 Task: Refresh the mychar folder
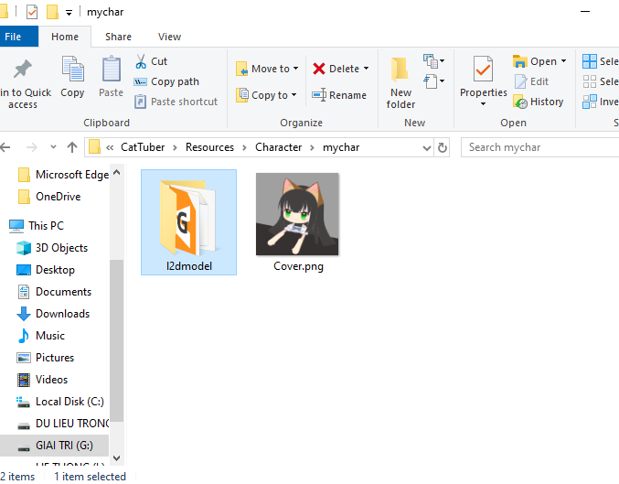(x=443, y=148)
